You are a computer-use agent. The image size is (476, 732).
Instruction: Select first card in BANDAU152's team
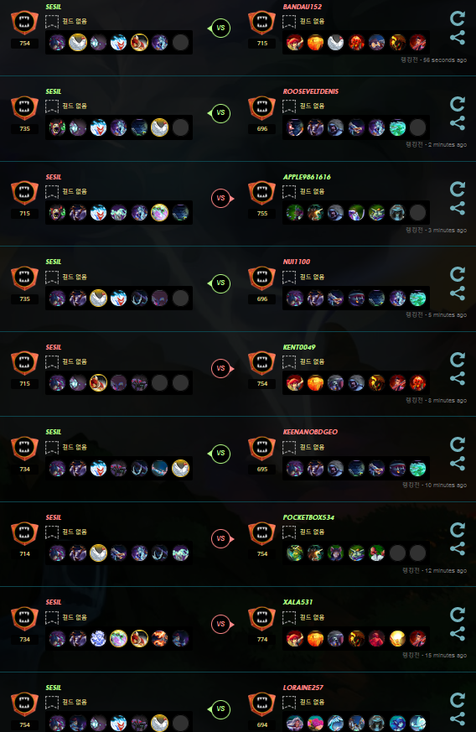pyautogui.click(x=294, y=43)
